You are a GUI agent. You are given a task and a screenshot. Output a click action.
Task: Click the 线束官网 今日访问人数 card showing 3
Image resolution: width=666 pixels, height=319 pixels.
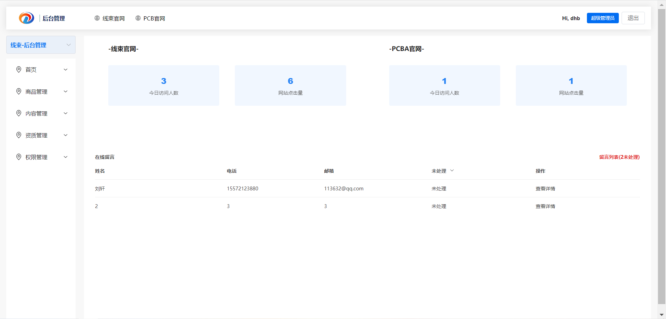164,85
